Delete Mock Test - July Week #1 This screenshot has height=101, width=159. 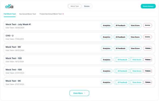(x=147, y=25)
